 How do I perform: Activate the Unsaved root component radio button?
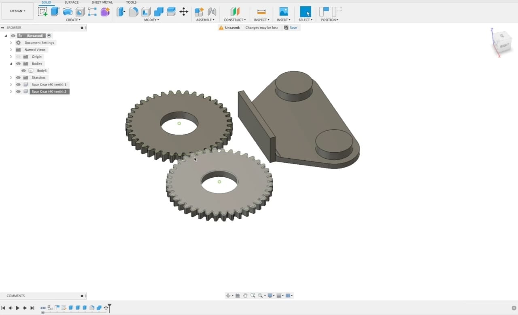pyautogui.click(x=49, y=36)
